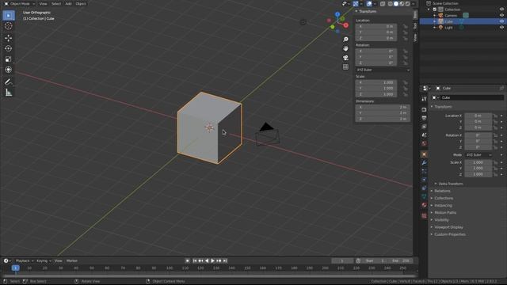
Task: Open the Object properties tab
Action: 424,154
